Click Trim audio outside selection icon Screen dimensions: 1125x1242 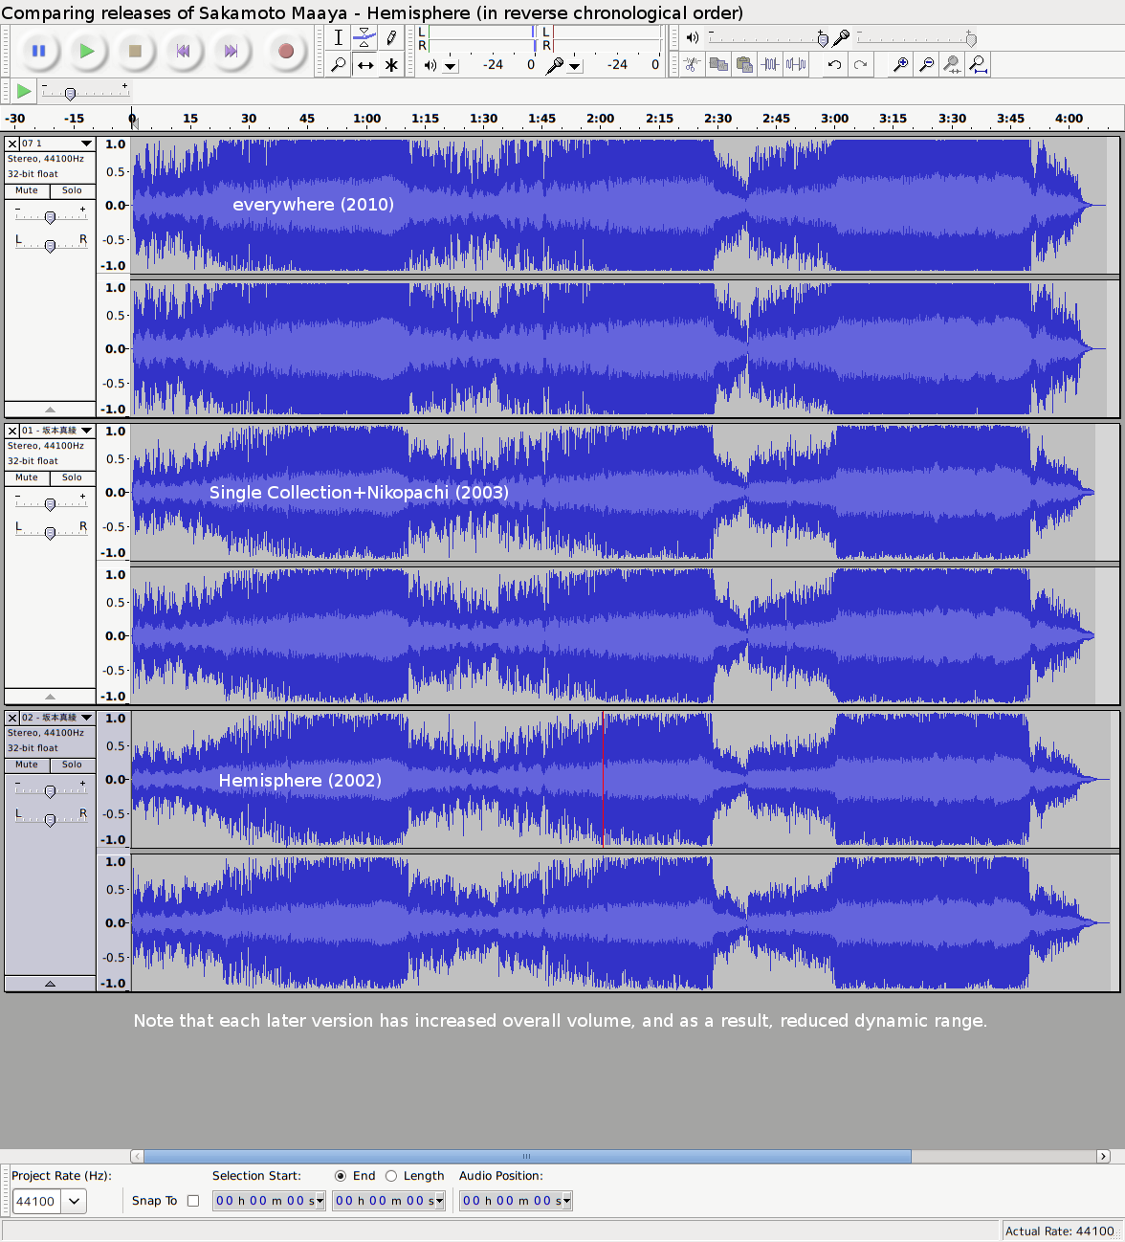coord(770,64)
